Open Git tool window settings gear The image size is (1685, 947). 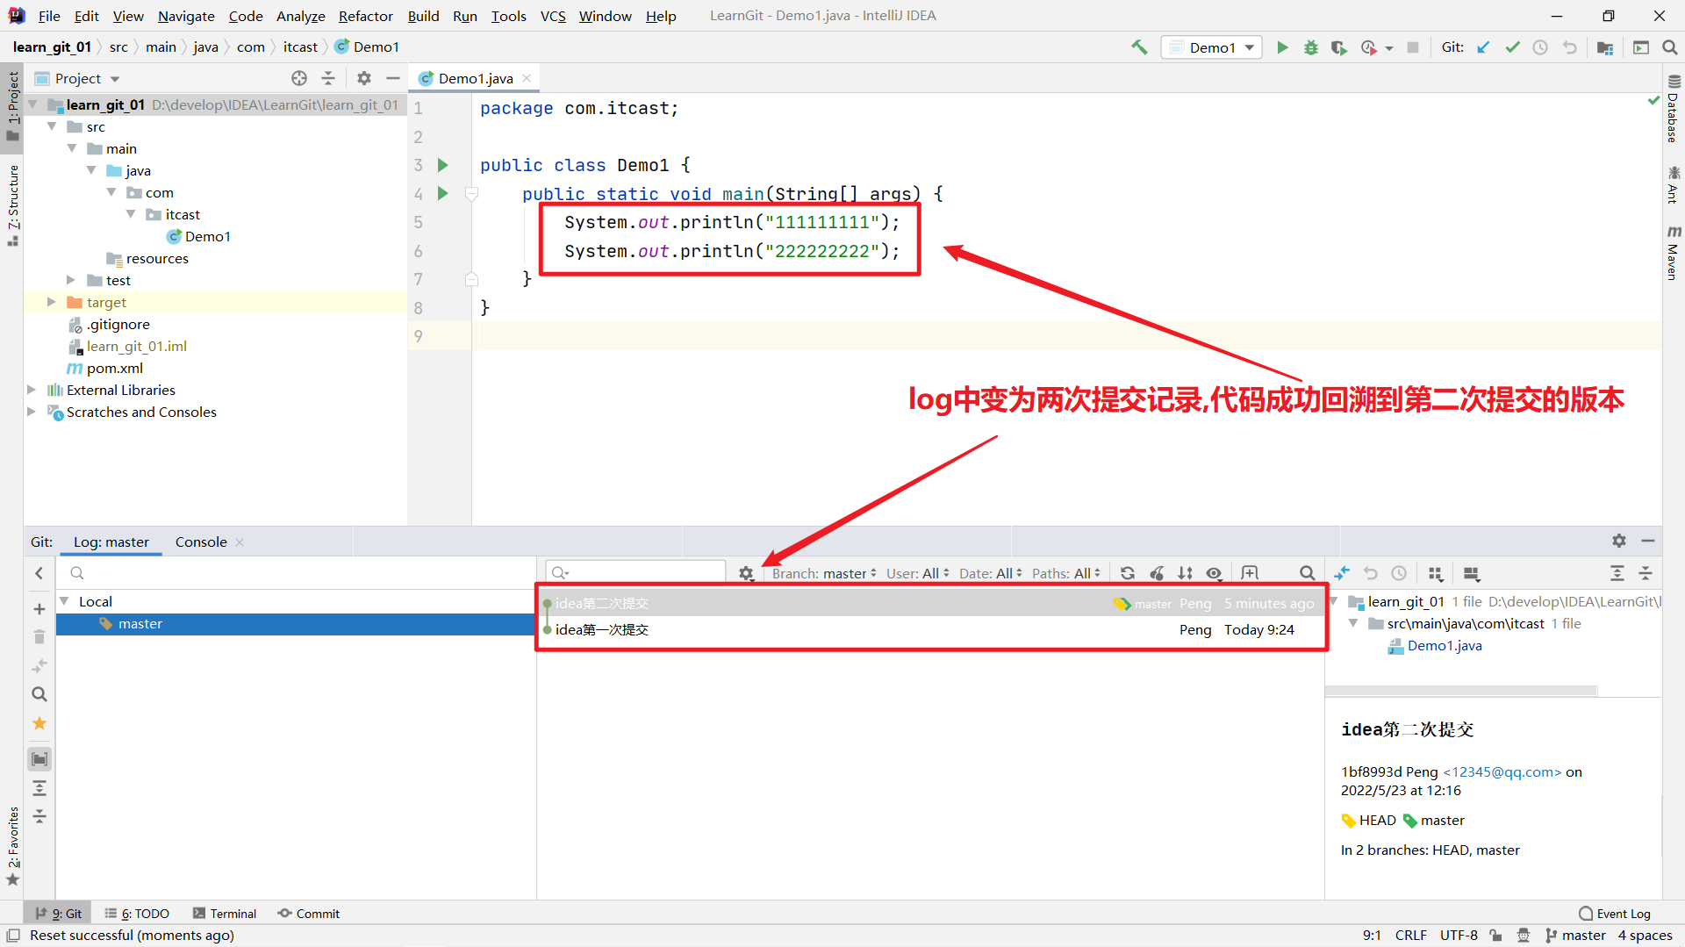1619,541
